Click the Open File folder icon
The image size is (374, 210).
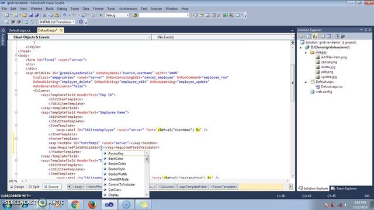(25, 15)
